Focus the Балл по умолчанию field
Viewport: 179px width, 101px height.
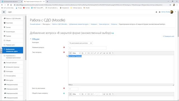[73, 89]
